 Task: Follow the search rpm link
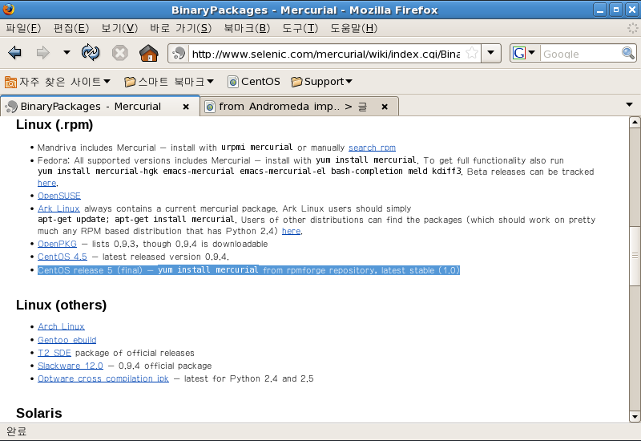click(x=372, y=148)
